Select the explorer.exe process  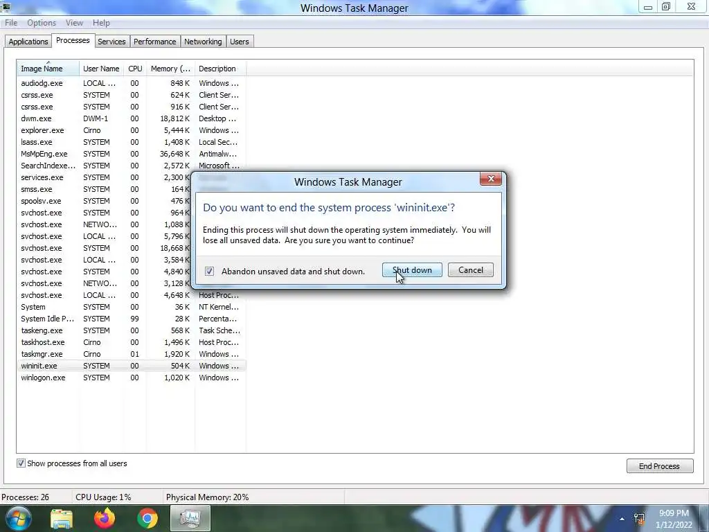[132, 130]
